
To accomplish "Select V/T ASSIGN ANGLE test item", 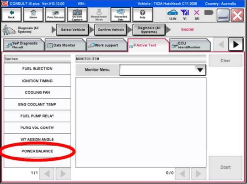I will [37, 140].
